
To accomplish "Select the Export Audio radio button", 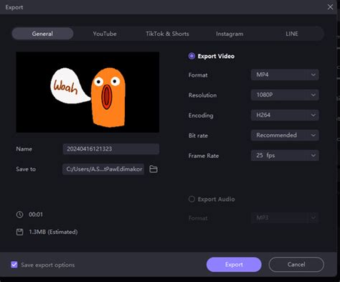I will point(192,199).
